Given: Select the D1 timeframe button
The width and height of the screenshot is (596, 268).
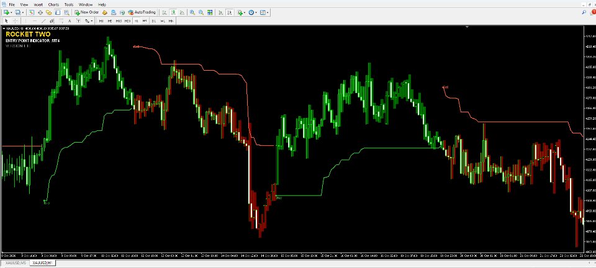Looking at the screenshot, I should 153,21.
